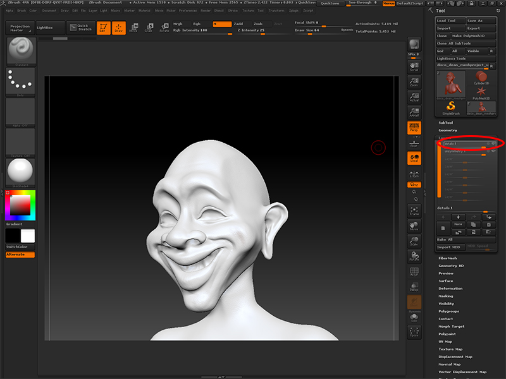Set canvas to Actual size
The width and height of the screenshot is (506, 379).
coord(414,97)
